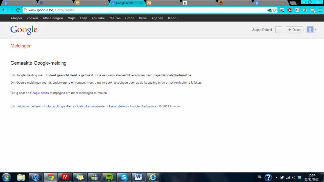Viewport: 324px width, 182px height.
Task: Open Windows Explorer from the taskbar
Action: pos(21,177)
